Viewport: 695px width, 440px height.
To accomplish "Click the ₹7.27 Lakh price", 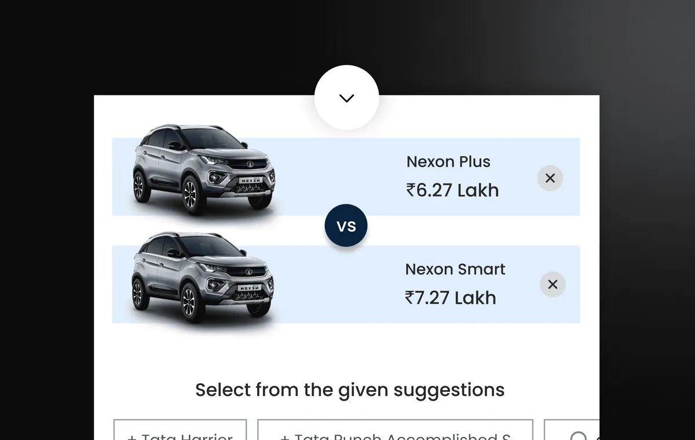I will [451, 298].
